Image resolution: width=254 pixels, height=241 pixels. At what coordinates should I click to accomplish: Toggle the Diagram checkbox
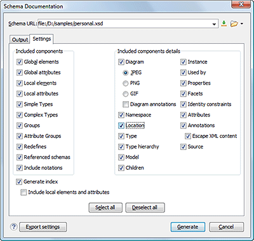121,62
